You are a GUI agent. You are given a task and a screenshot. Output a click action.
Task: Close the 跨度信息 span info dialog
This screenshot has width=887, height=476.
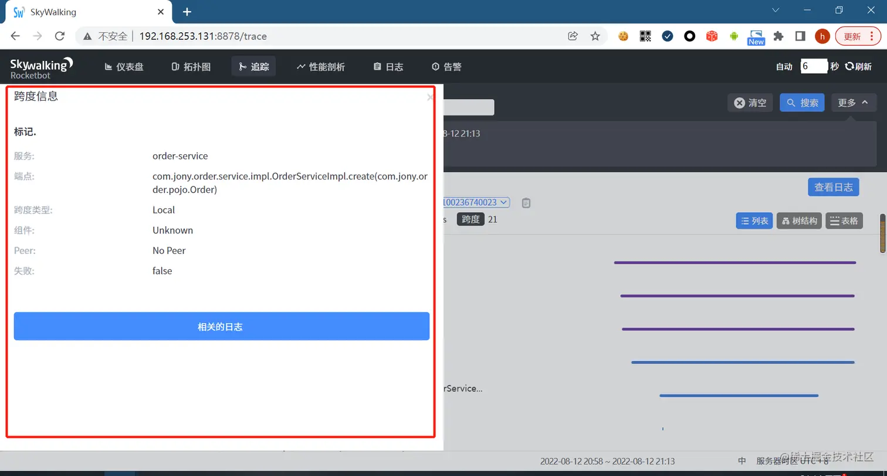(430, 97)
